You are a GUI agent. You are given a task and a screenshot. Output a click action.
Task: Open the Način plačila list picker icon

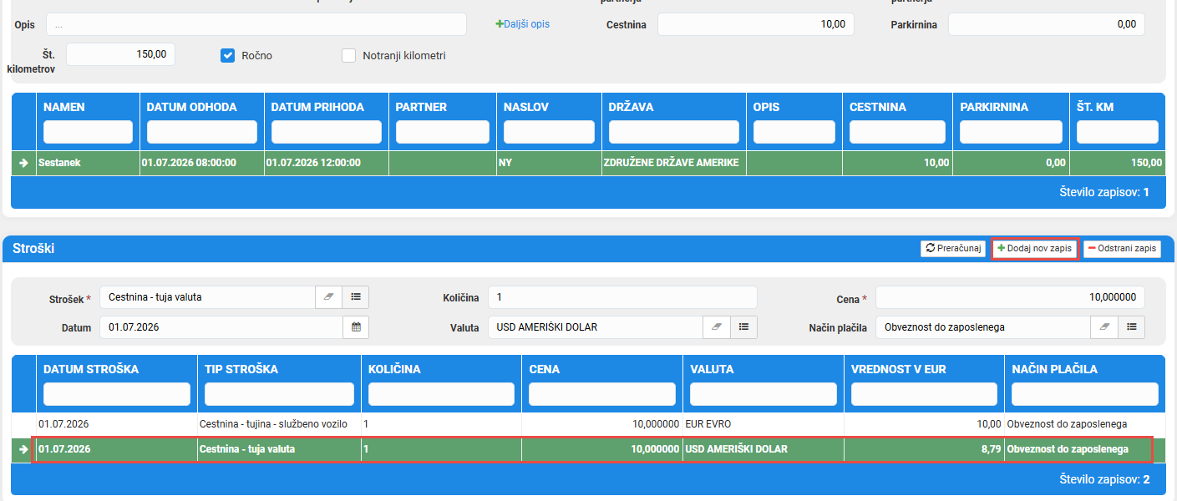pos(1132,327)
